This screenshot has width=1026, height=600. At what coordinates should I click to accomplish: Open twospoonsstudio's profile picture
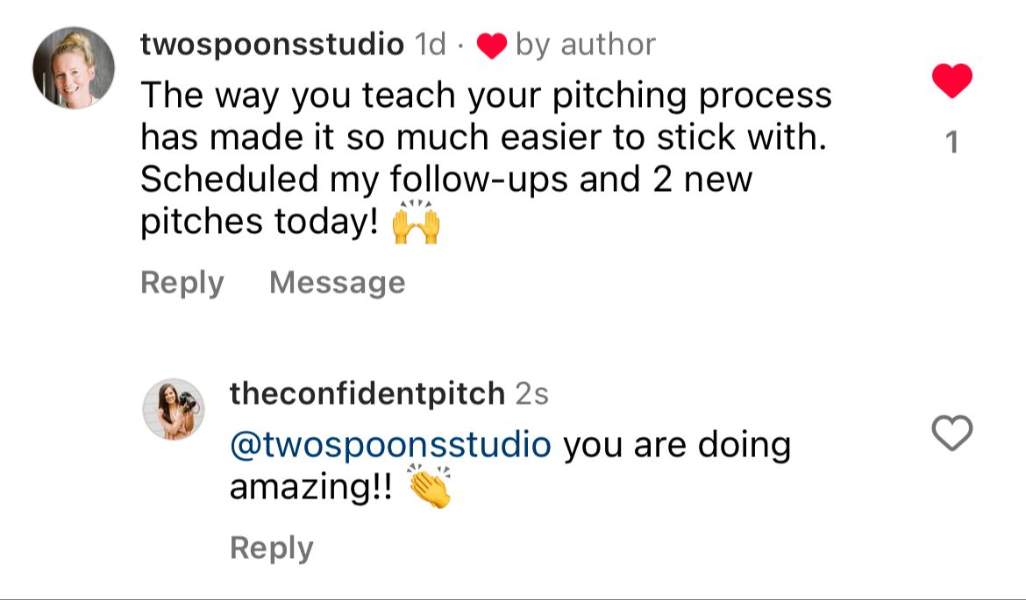(x=74, y=67)
